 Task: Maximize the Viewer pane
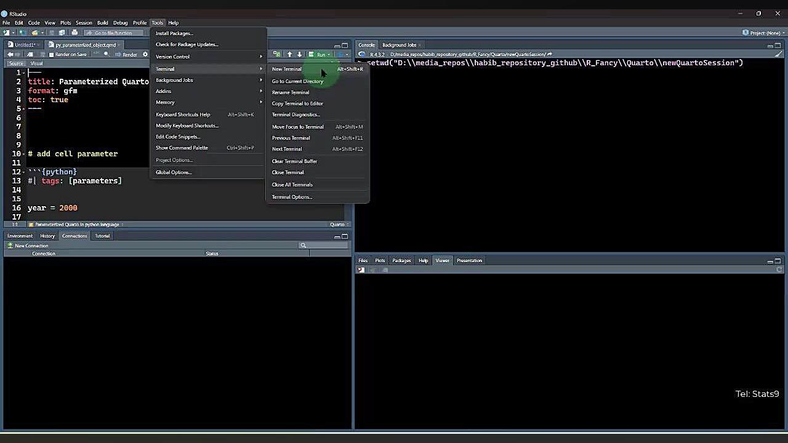coord(778,260)
